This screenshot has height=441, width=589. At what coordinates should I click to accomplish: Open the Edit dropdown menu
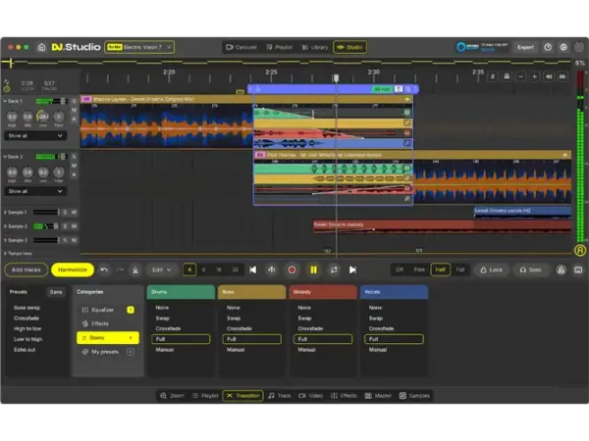pyautogui.click(x=162, y=269)
